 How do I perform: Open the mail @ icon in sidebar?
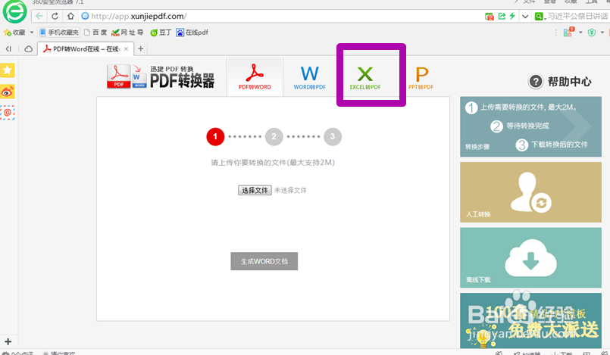tap(8, 113)
